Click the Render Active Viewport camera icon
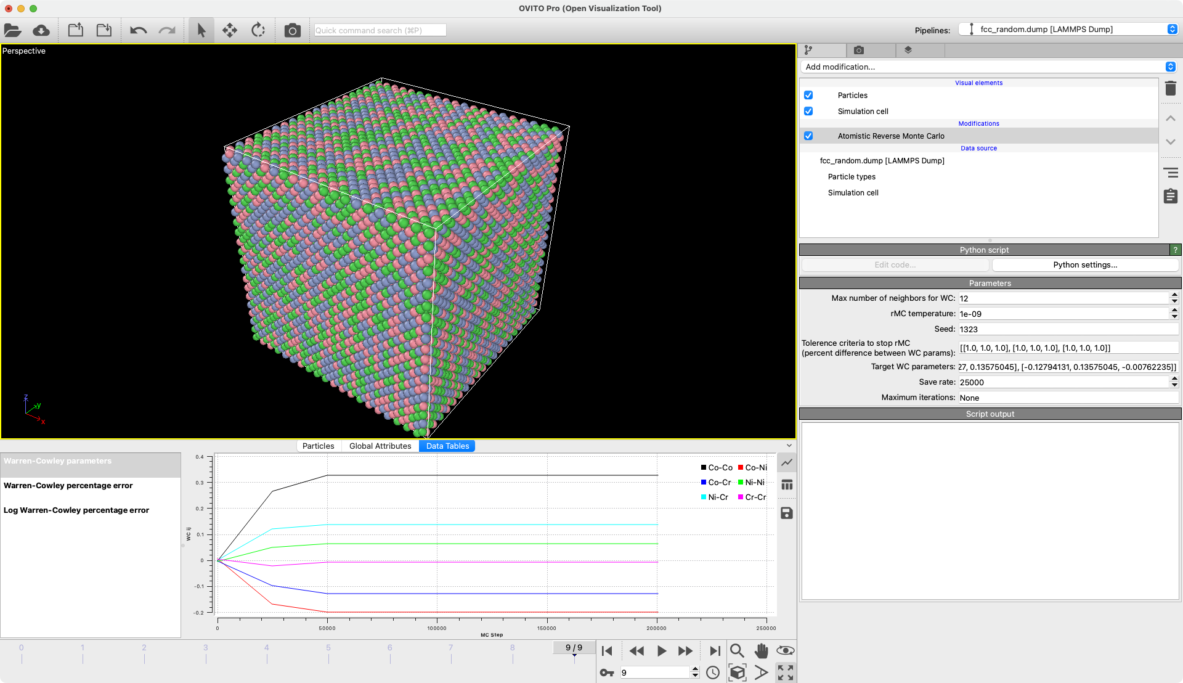This screenshot has height=683, width=1183. [292, 30]
